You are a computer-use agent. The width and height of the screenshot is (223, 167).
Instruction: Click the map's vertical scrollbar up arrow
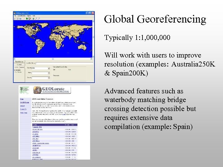pos(93,21)
